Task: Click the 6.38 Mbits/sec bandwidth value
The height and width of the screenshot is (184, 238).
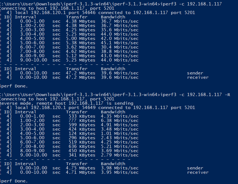Action: click(120, 121)
